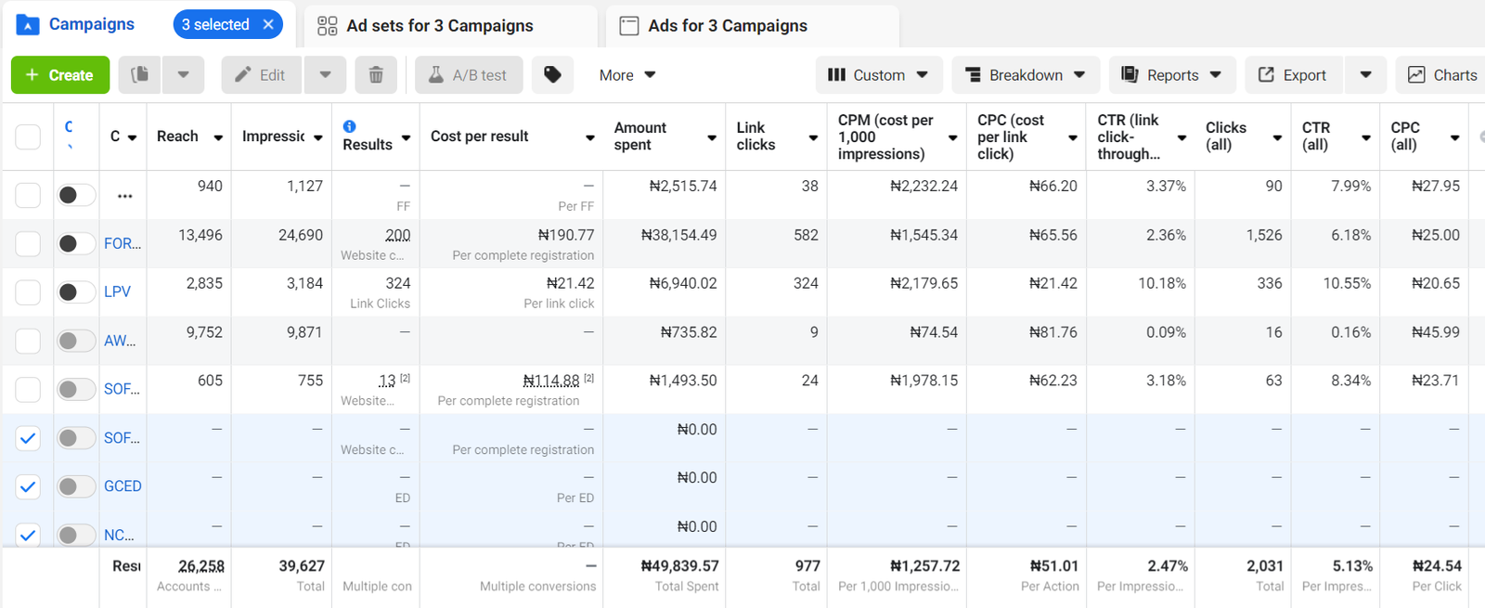Screen dimensions: 1485x608
Task: Enable the AW... campaign toggle
Action: click(76, 341)
